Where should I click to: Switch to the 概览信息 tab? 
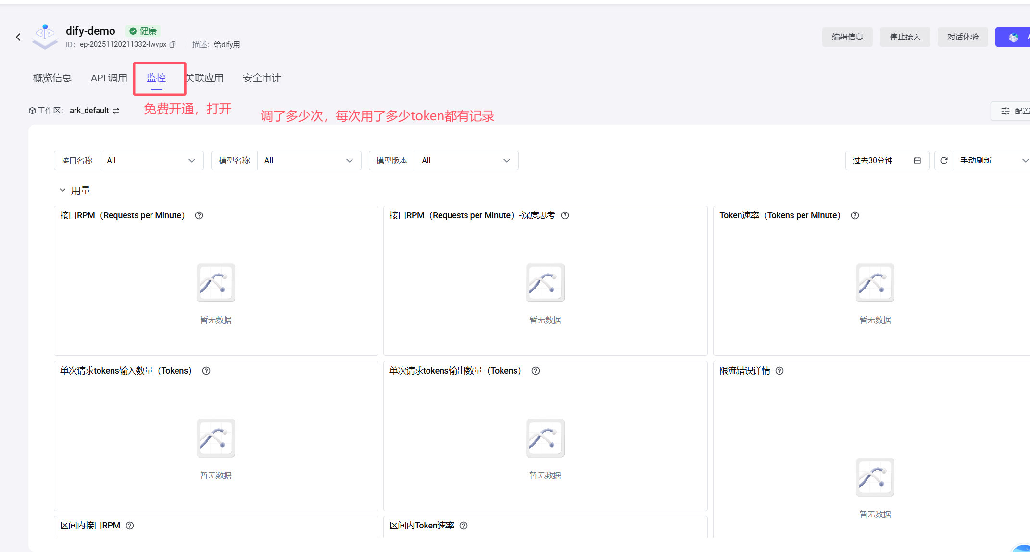pyautogui.click(x=52, y=78)
